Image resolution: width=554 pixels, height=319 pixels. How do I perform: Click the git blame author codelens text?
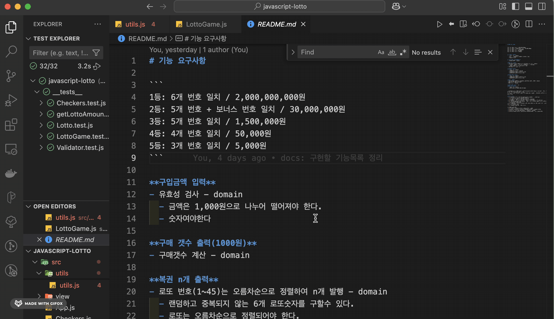199,50
